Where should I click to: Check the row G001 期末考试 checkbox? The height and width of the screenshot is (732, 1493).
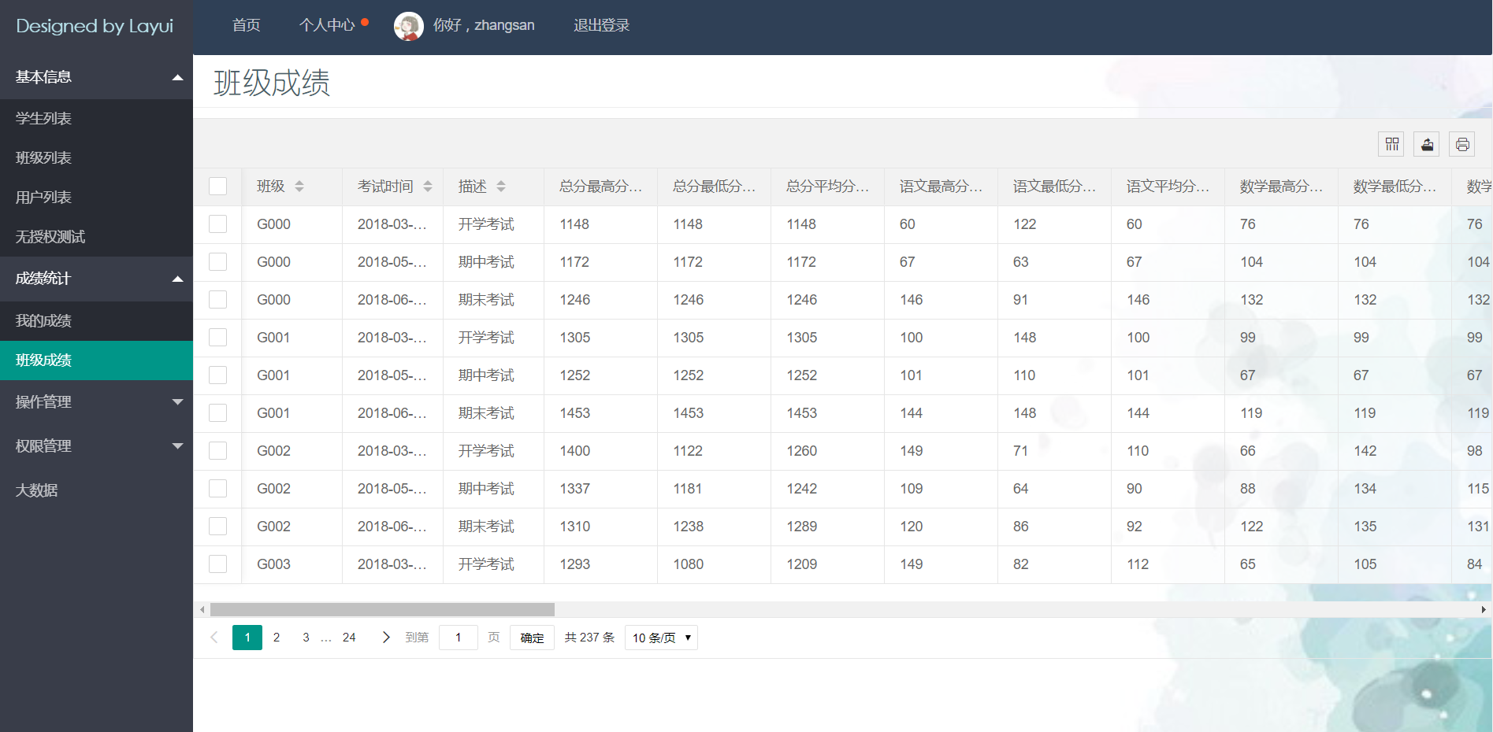[x=218, y=413]
